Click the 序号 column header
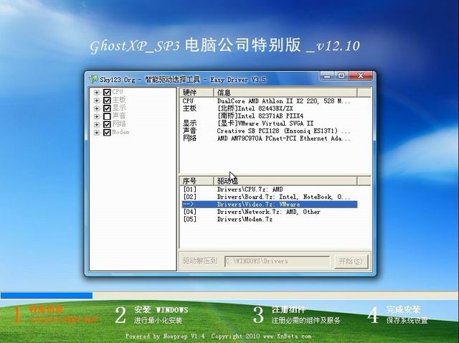This screenshot has width=459, height=343. coord(196,181)
